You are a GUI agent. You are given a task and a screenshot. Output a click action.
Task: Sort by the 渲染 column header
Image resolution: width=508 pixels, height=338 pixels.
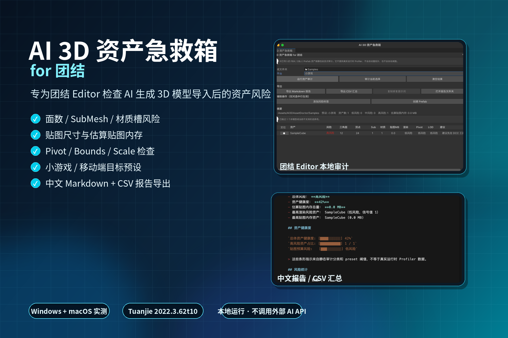406,127
